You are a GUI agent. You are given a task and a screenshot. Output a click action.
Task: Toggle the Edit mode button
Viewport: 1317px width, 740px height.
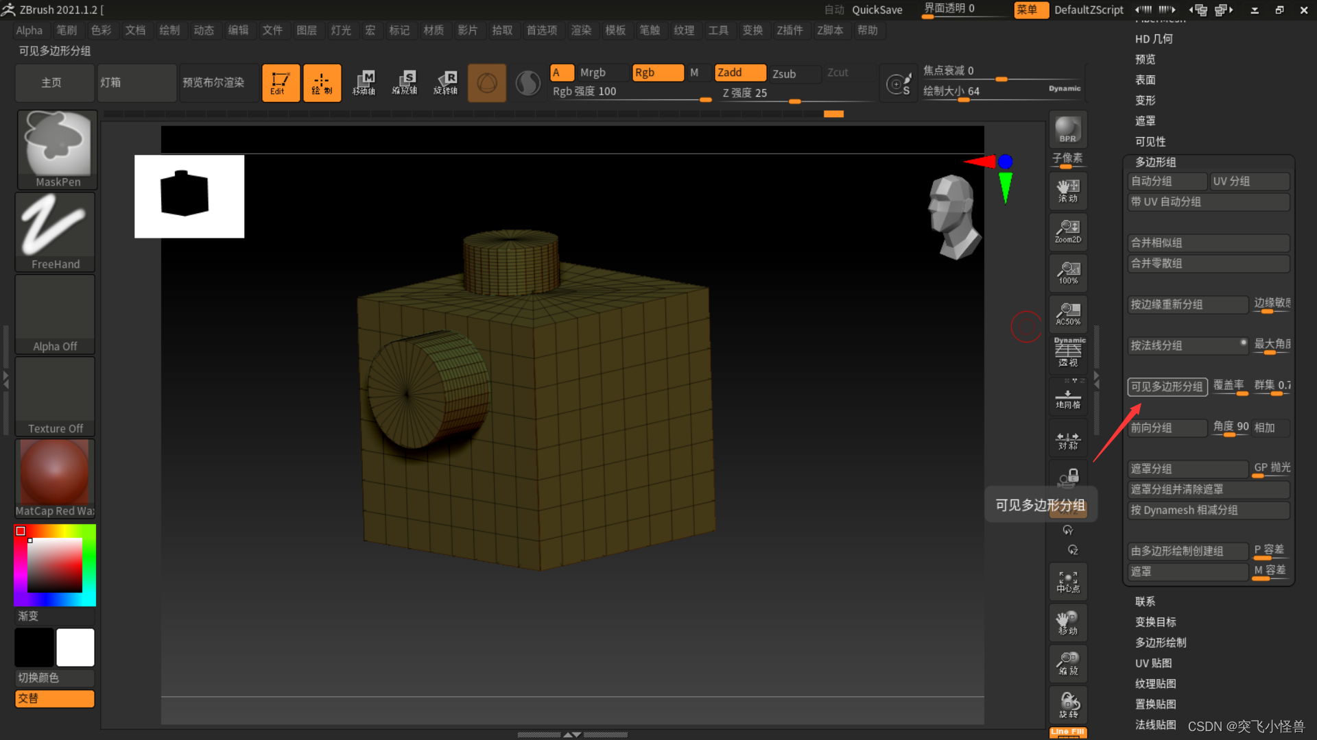coord(280,83)
